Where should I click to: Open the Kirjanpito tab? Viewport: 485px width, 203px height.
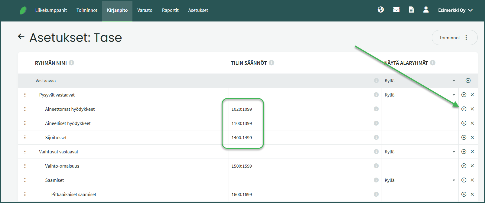(x=117, y=10)
